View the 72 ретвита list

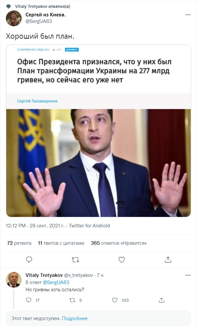click(19, 243)
